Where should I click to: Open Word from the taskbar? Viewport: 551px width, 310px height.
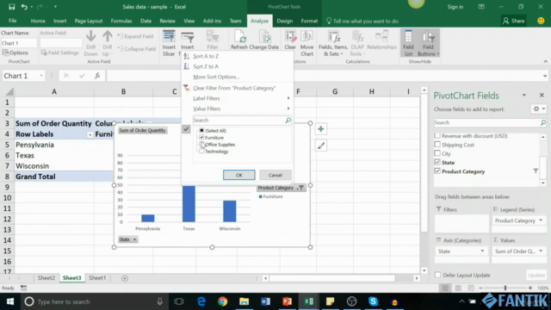(x=266, y=301)
